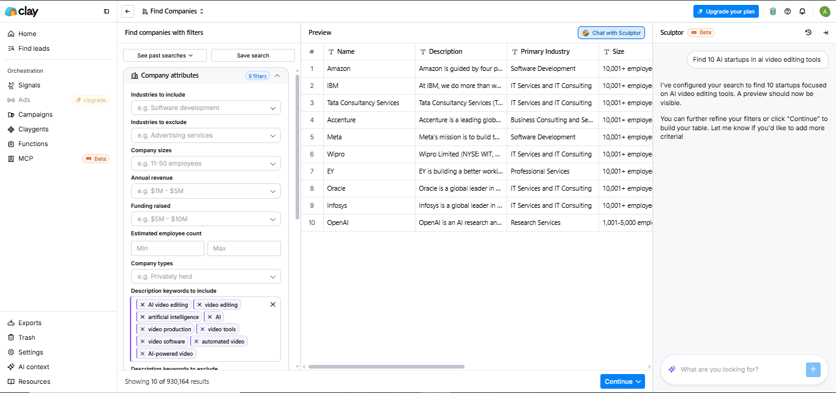
Task: Select 'Research Services' industry cell
Action: click(x=553, y=222)
